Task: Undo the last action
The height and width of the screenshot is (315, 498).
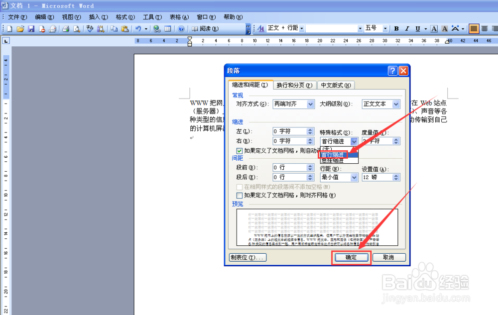Action: (138, 28)
